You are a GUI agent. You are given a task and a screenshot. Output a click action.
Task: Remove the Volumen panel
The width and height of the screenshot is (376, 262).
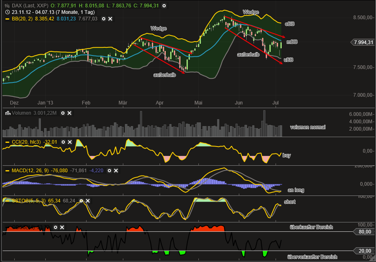(69, 113)
